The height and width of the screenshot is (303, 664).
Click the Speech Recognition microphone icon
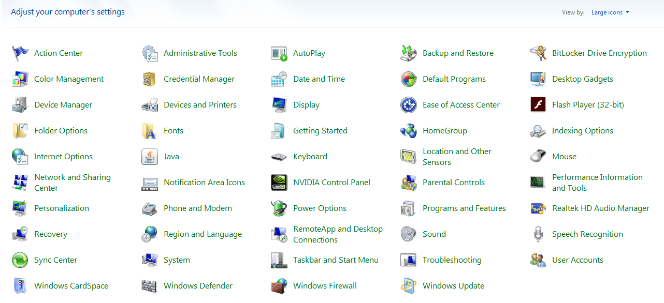(x=538, y=234)
